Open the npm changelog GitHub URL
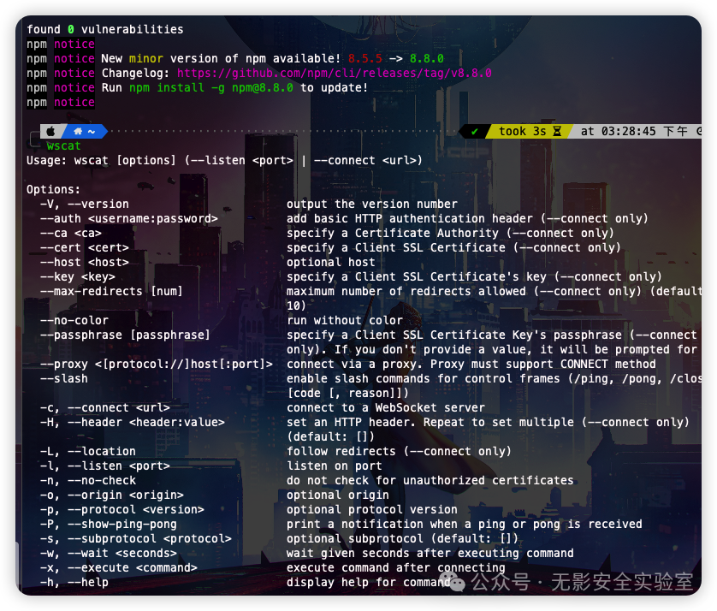Viewport: 717px width, 611px height. pyautogui.click(x=335, y=74)
